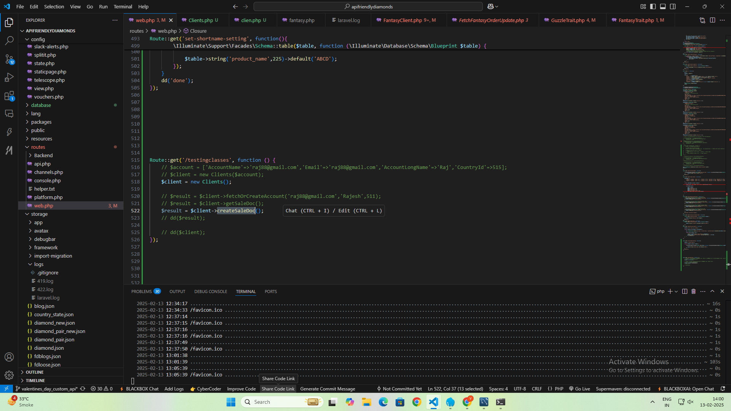Toggle the Primary Side Bar layout button

tap(653, 6)
